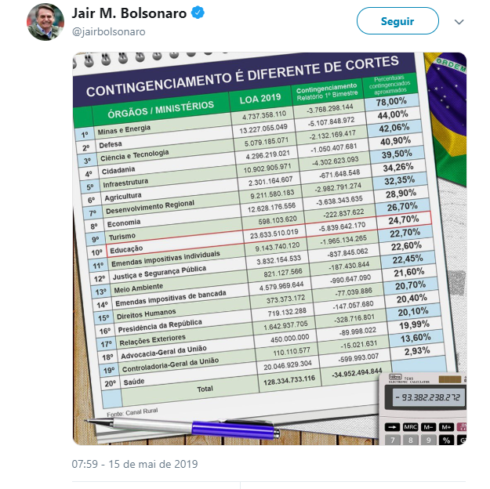Click the calculator display showing -93.382.238.272
The image size is (490, 489).
click(428, 398)
